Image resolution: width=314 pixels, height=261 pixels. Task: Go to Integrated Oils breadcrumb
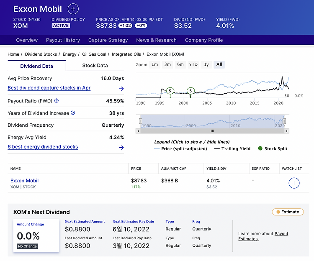(126, 54)
